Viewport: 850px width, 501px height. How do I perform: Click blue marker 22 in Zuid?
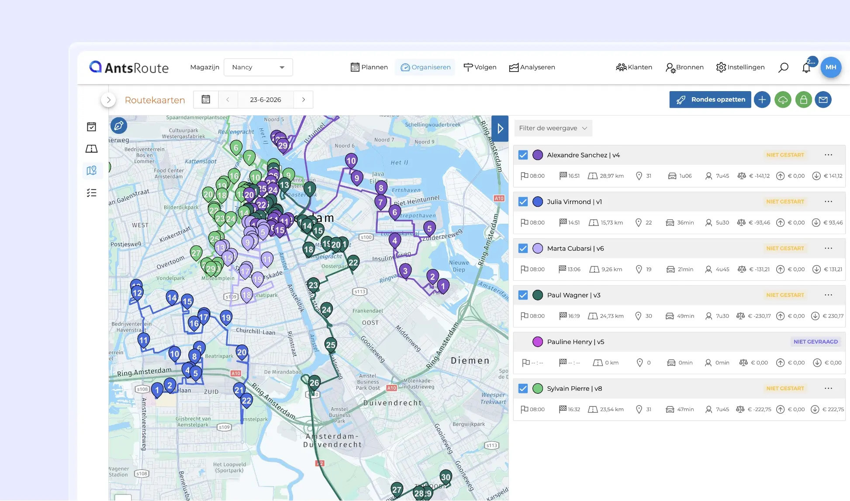[246, 400]
